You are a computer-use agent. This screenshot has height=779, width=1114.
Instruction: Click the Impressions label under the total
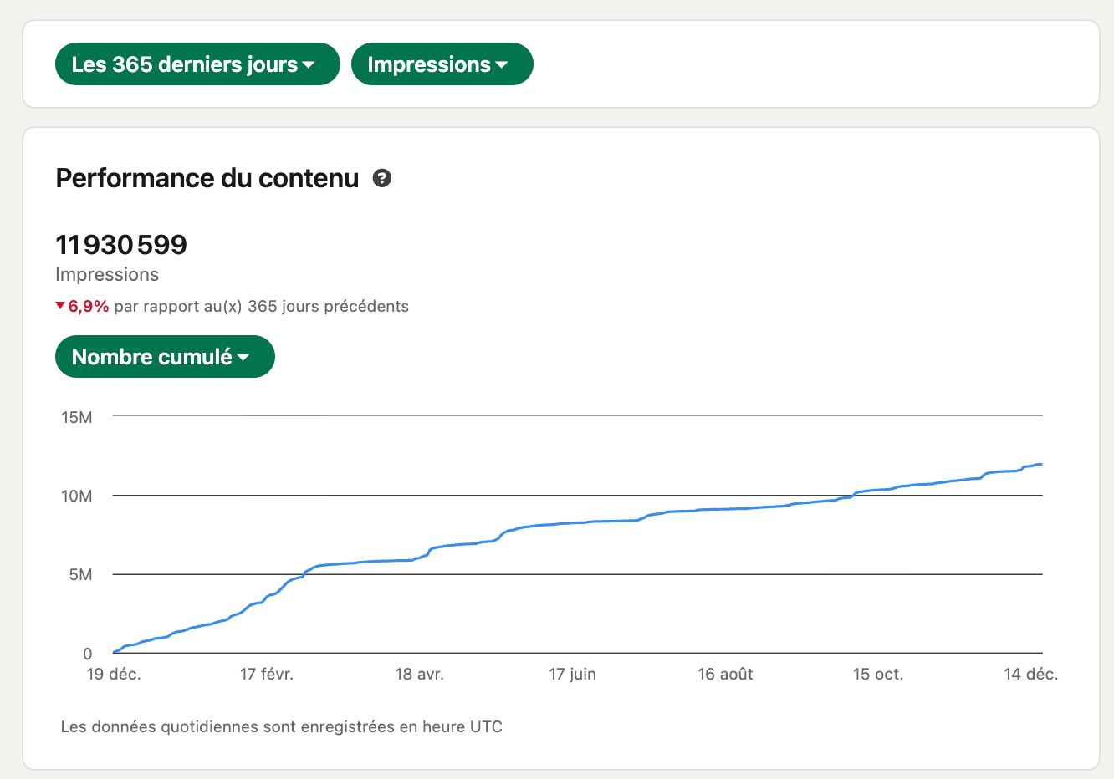107,275
